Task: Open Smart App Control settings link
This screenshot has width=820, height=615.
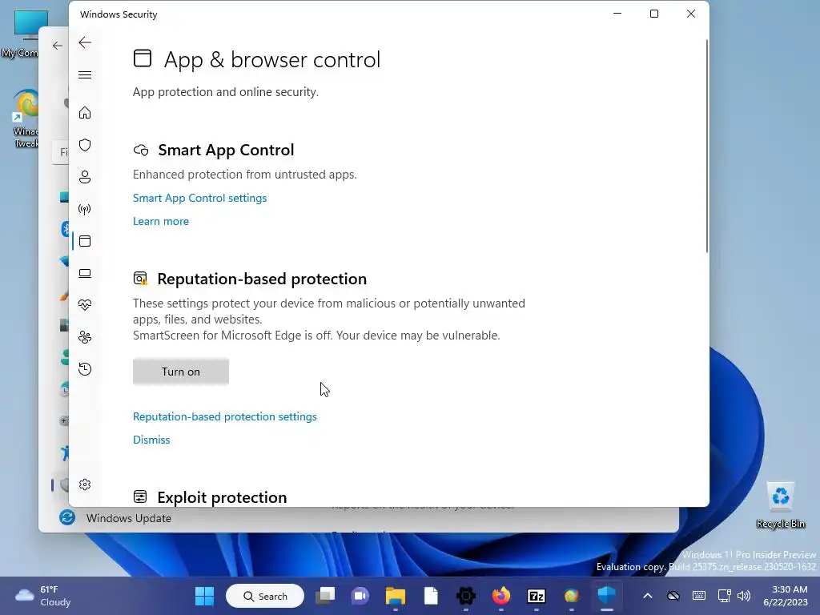Action: (199, 199)
